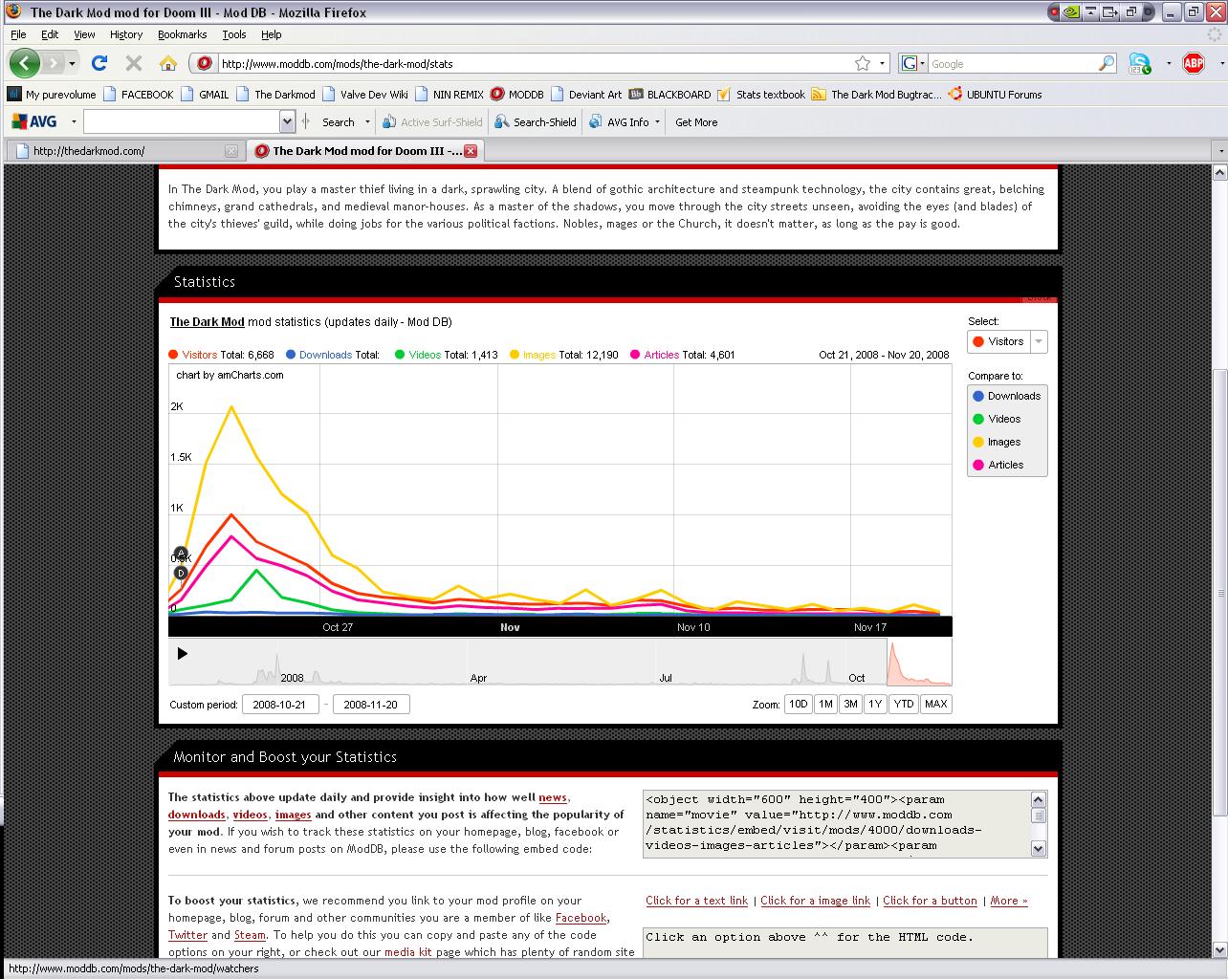
Task: Click the Get More toolbar button
Action: click(x=696, y=121)
